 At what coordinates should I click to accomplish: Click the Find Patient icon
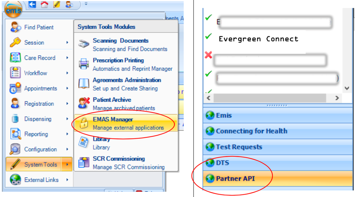[15, 27]
